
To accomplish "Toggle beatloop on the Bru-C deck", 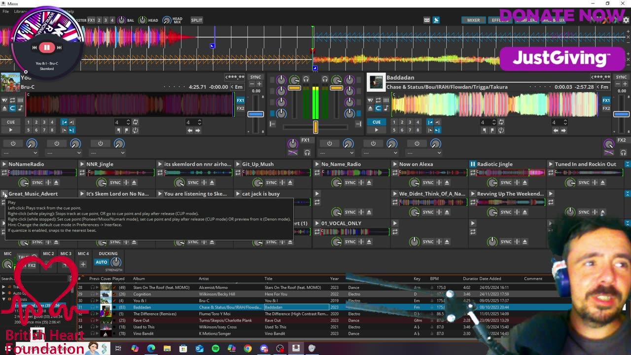I will coord(135,122).
